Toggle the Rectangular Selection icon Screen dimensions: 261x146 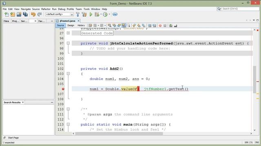coord(128,26)
